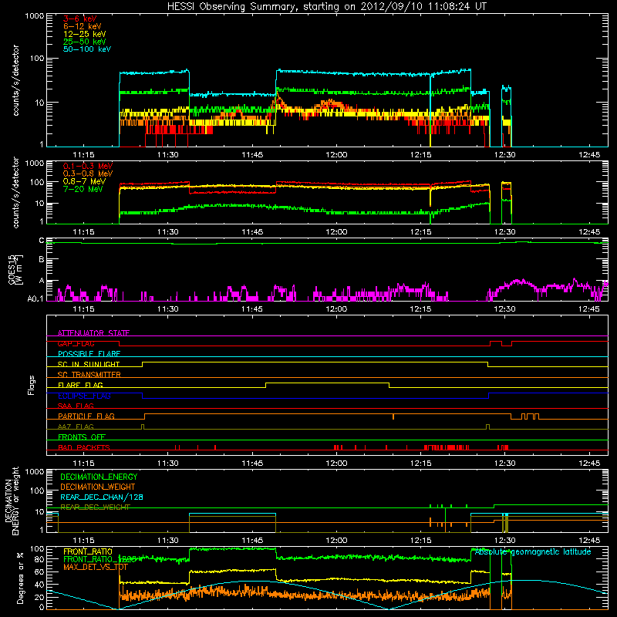Click the FLARE_FLAG label
617x617 pixels.
click(80, 385)
